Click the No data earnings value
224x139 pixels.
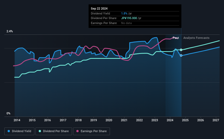(126, 23)
